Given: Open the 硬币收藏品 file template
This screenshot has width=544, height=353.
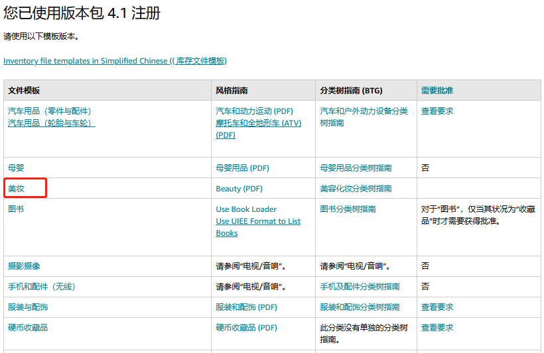Looking at the screenshot, I should click(28, 327).
